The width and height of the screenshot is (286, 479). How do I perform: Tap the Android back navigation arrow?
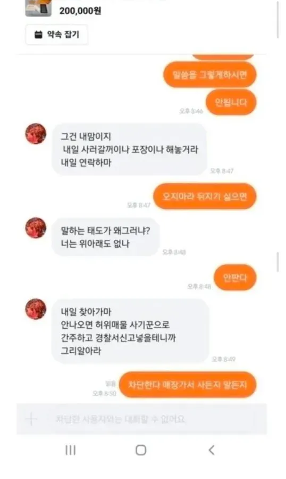(212, 450)
